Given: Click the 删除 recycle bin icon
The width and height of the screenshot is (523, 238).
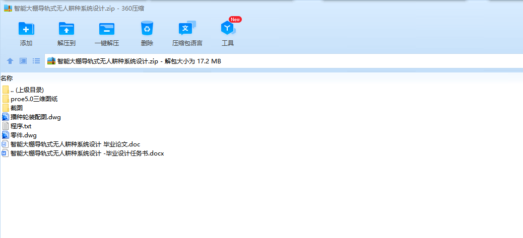Looking at the screenshot, I should point(147,28).
